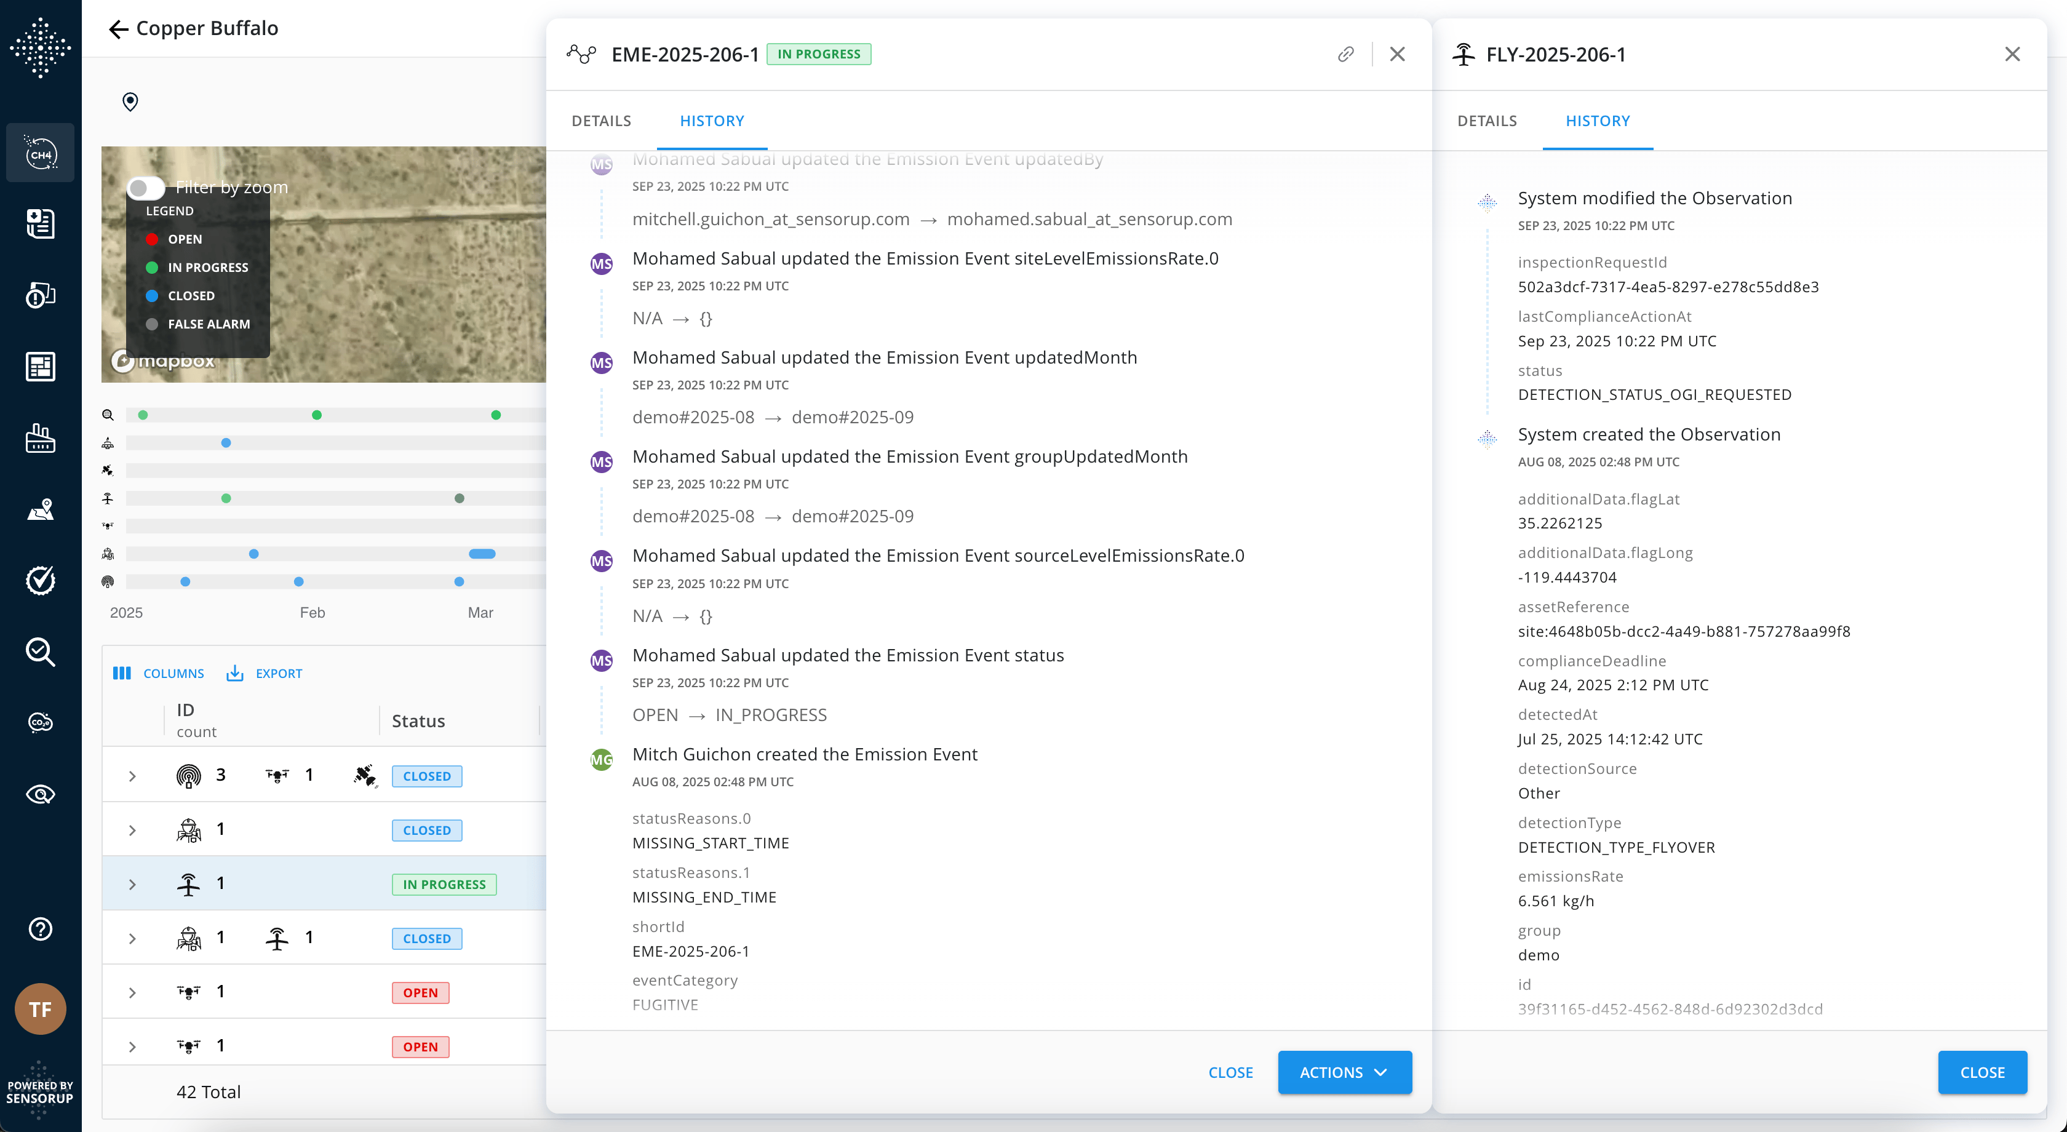
Task: Click the satellite row icon on timeline
Action: [x=108, y=470]
